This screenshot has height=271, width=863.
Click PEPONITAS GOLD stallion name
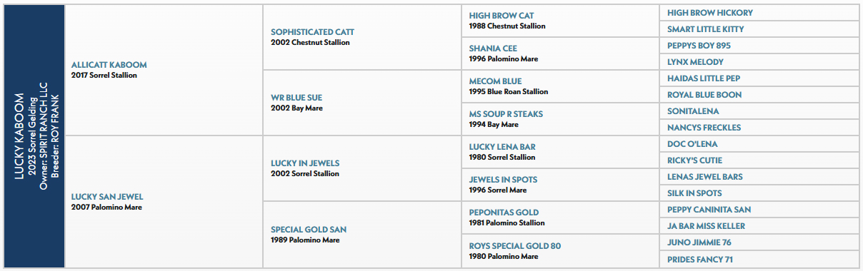pyautogui.click(x=504, y=213)
